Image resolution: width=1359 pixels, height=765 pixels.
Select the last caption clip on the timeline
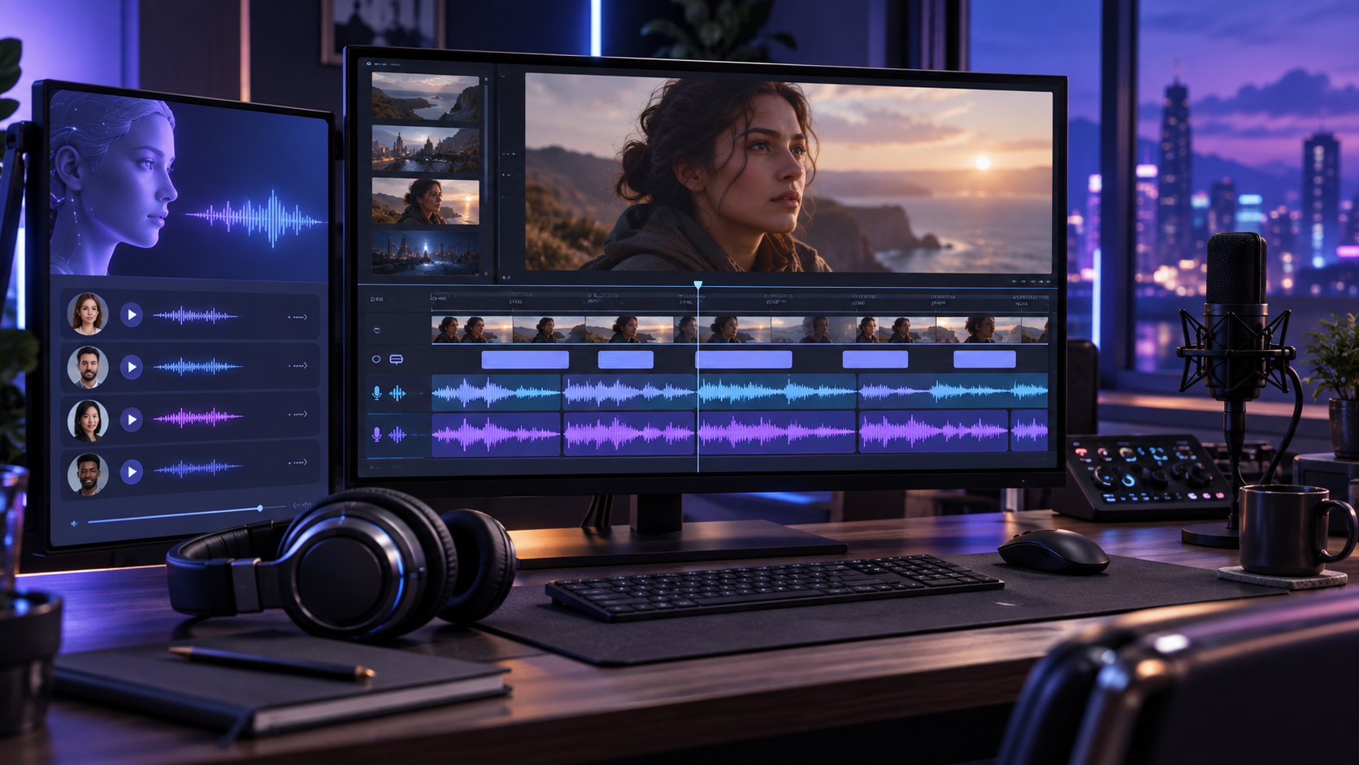pos(984,359)
